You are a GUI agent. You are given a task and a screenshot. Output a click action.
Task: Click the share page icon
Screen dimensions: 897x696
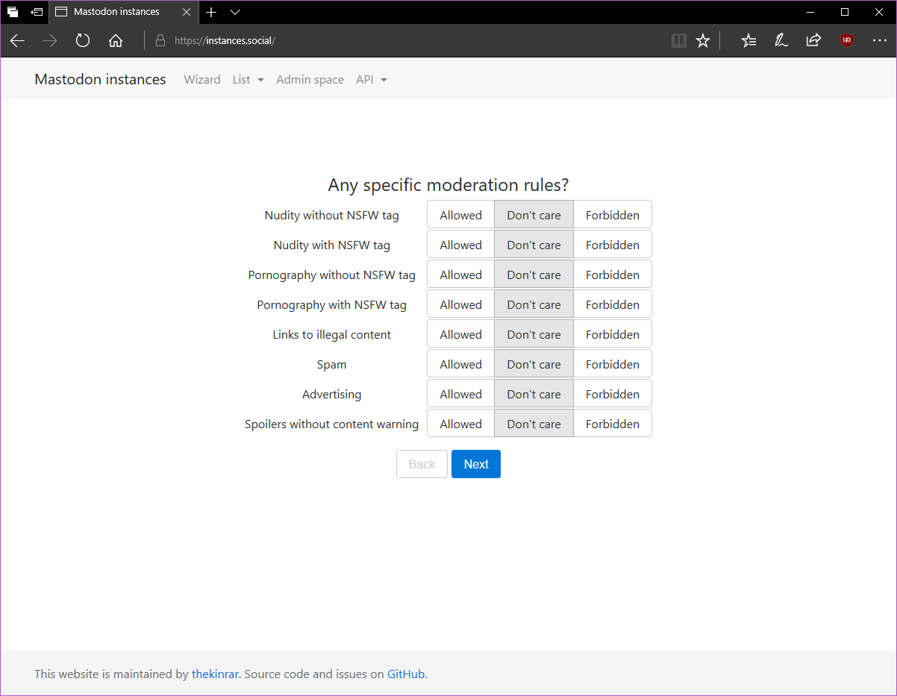[x=814, y=41]
